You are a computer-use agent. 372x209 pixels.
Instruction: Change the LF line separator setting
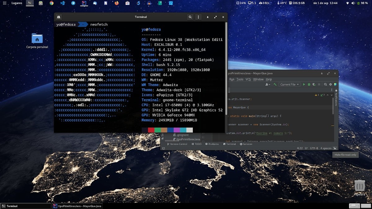(307, 148)
